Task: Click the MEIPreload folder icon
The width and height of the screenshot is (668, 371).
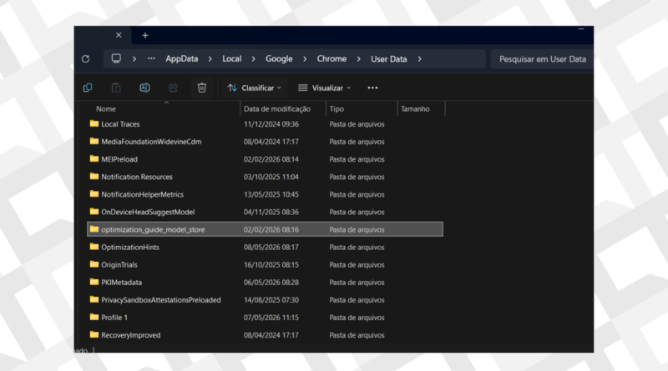Action: point(94,158)
